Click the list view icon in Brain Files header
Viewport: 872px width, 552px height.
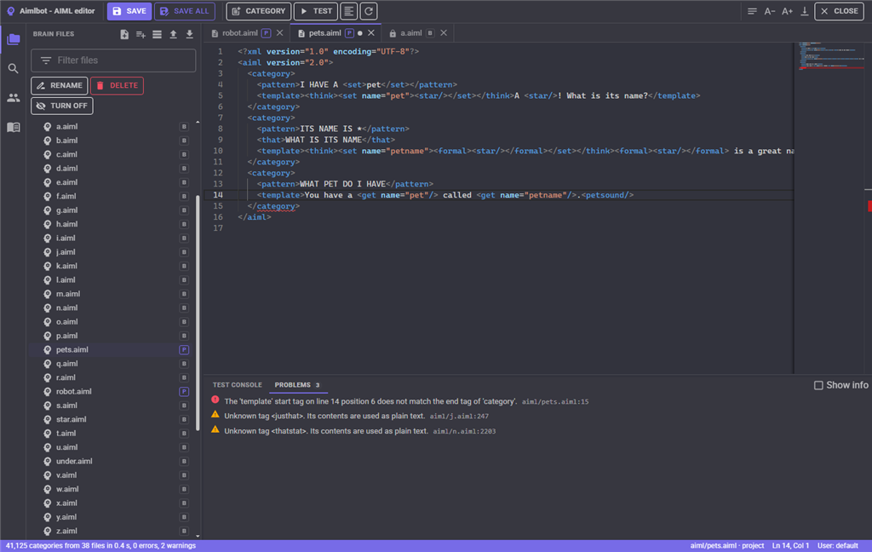158,34
